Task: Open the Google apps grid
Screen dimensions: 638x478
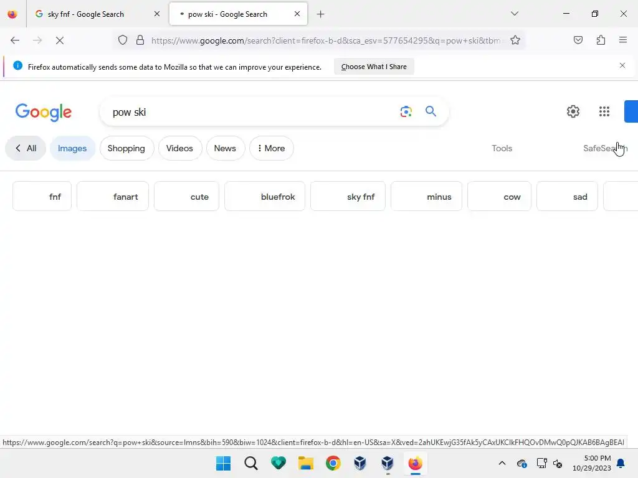Action: coord(604,111)
